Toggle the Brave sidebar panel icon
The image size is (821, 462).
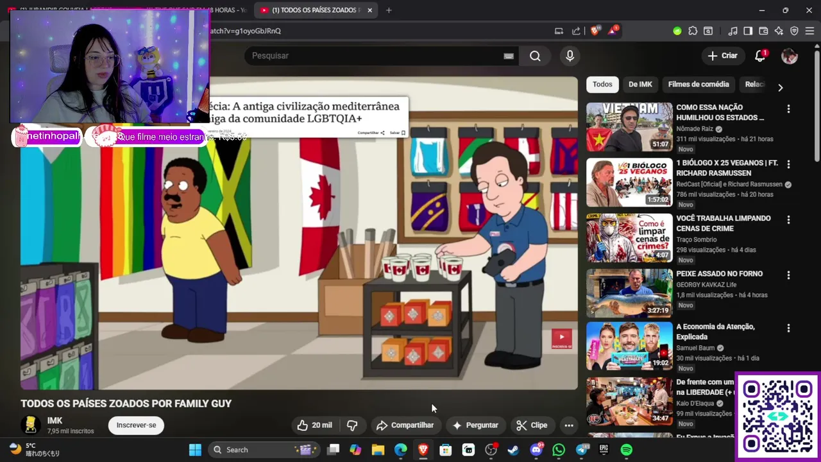click(748, 31)
